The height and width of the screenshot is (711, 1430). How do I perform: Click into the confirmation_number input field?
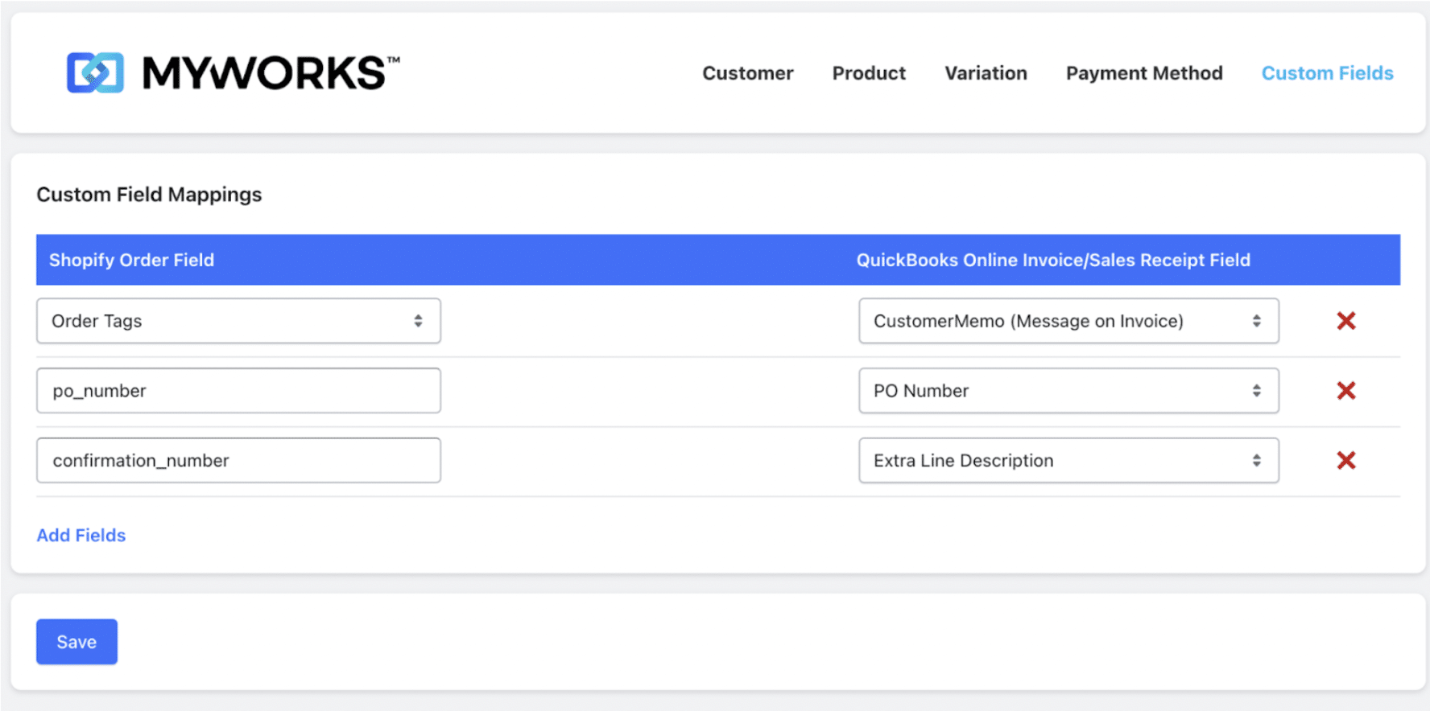click(x=238, y=461)
